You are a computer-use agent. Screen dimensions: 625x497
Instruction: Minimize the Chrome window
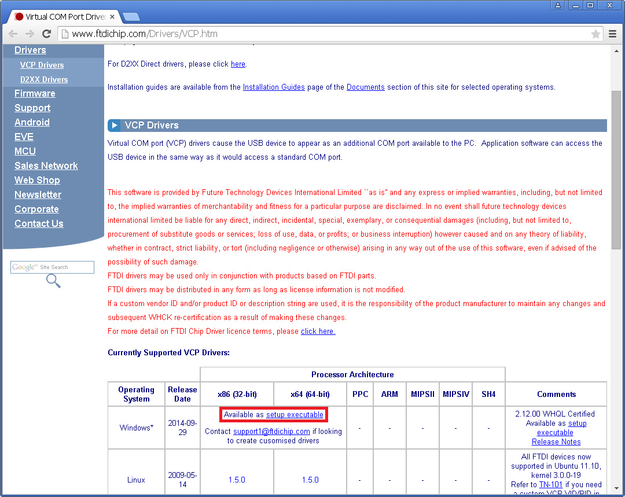[576, 5]
